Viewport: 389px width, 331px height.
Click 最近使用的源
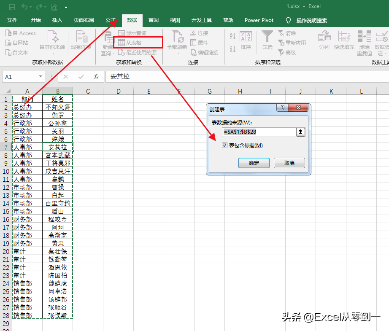coord(137,52)
